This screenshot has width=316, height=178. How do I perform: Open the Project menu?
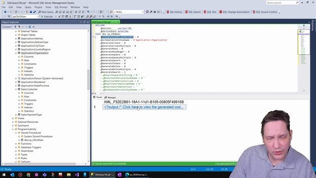coord(39,7)
